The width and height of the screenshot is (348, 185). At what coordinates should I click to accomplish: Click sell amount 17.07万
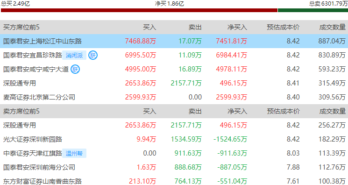pos(190,41)
